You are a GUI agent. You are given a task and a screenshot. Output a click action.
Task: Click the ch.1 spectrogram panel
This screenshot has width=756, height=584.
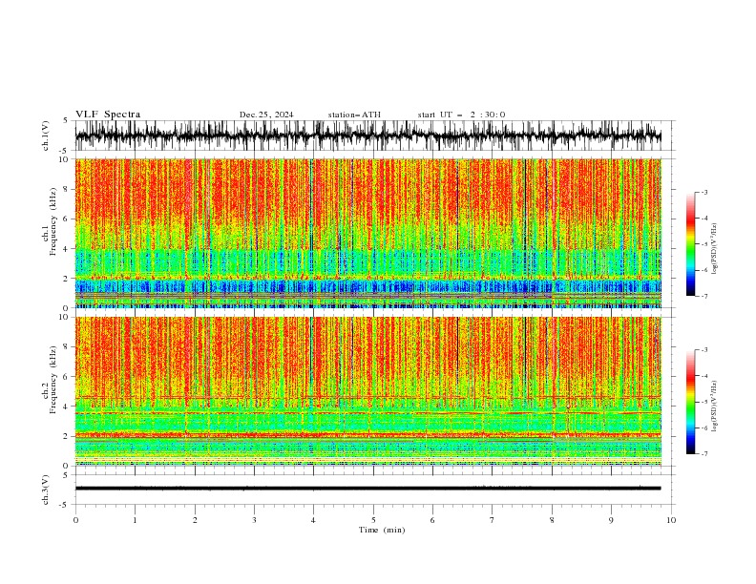coord(367,233)
